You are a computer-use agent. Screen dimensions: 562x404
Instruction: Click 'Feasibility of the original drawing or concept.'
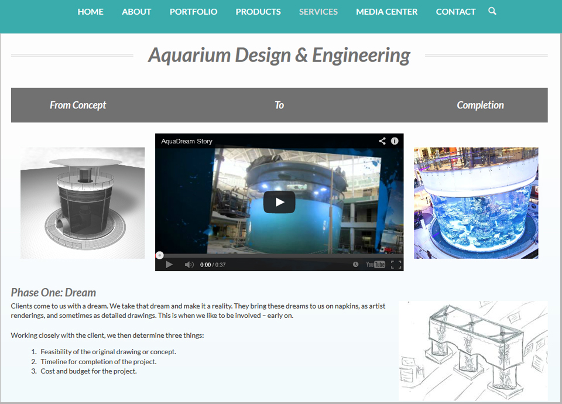tap(108, 352)
